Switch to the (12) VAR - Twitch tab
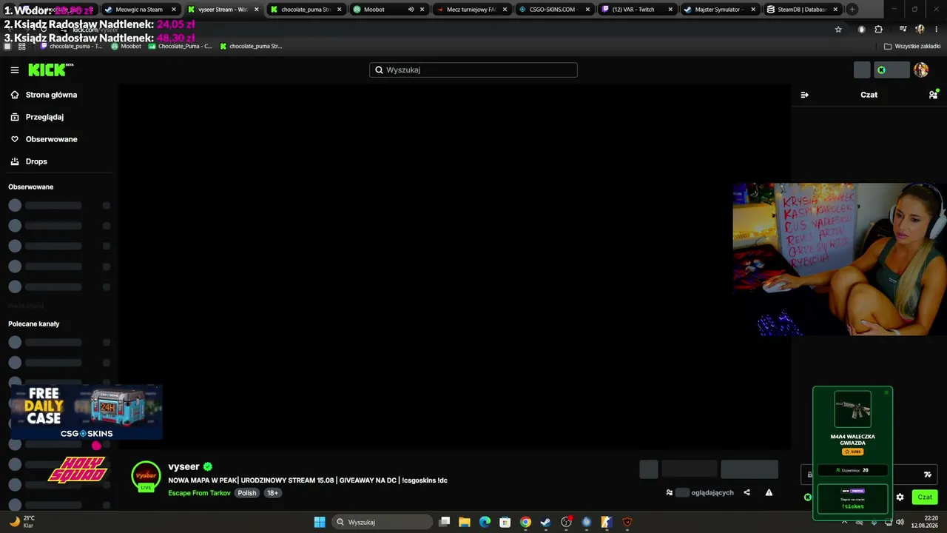 (x=636, y=10)
